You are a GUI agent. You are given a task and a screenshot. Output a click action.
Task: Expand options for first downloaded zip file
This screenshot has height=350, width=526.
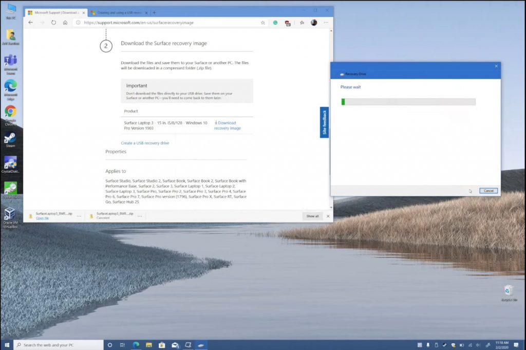(x=79, y=216)
